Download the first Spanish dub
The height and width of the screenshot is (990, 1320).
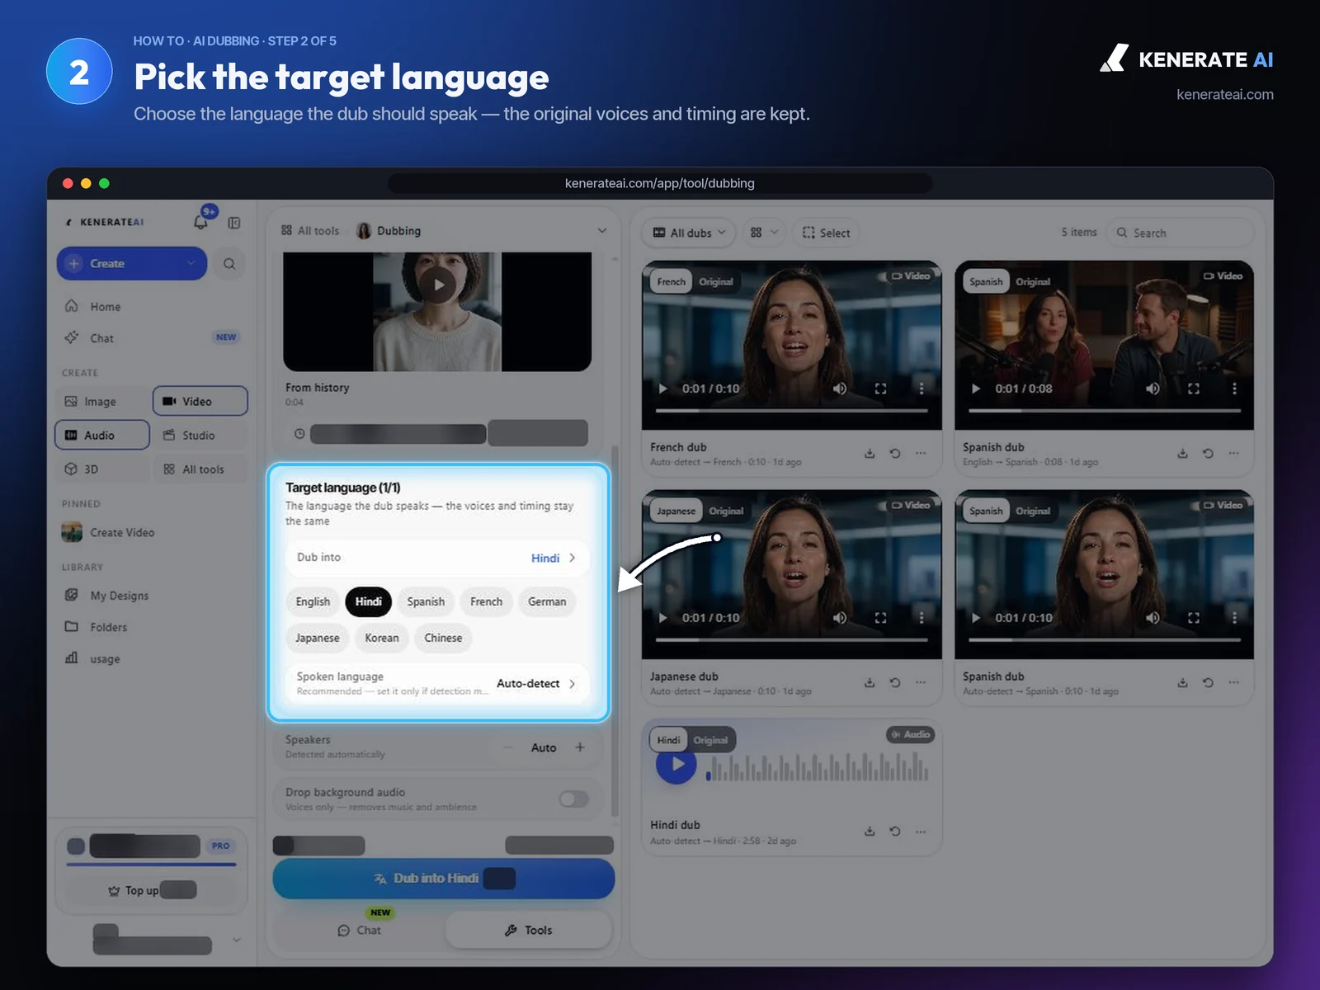pos(1182,453)
